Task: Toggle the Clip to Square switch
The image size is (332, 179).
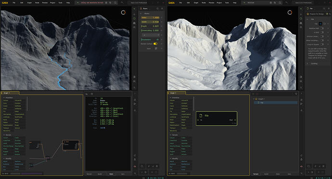Action: pos(322,44)
